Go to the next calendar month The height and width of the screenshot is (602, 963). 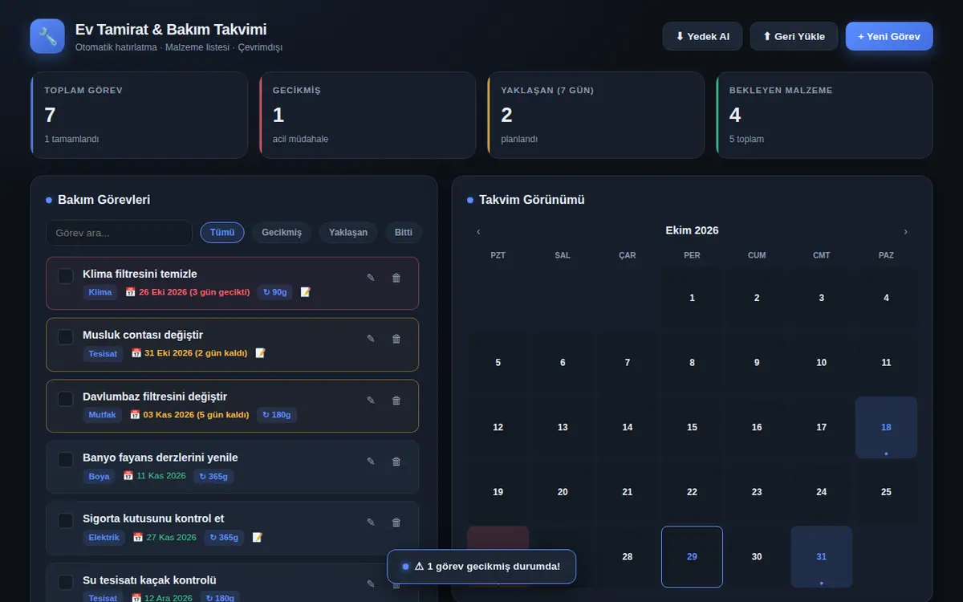pos(906,231)
